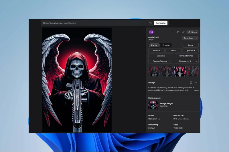Click the Remix button

173,50
